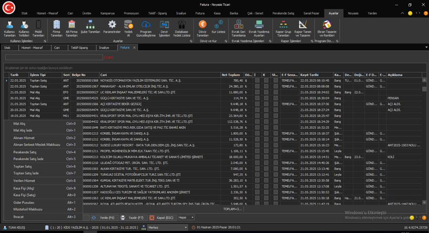
Task: Click branch network icon beside Merkez
Action: (x=143, y=228)
